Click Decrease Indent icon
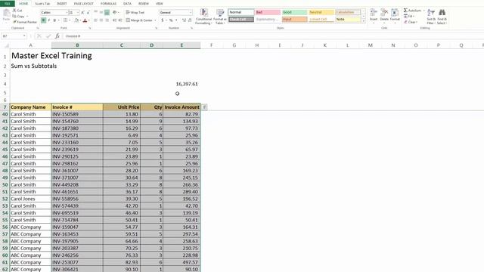Viewport: 484px width, 272px height. (114, 20)
